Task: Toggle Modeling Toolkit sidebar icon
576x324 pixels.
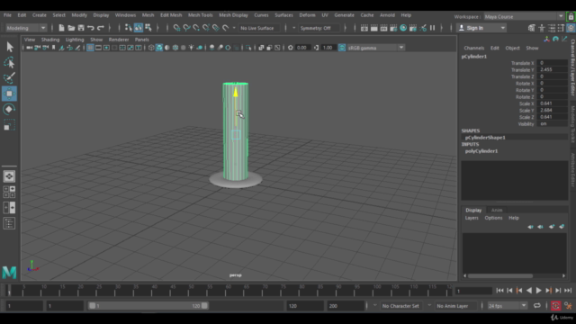Action: coord(532,28)
